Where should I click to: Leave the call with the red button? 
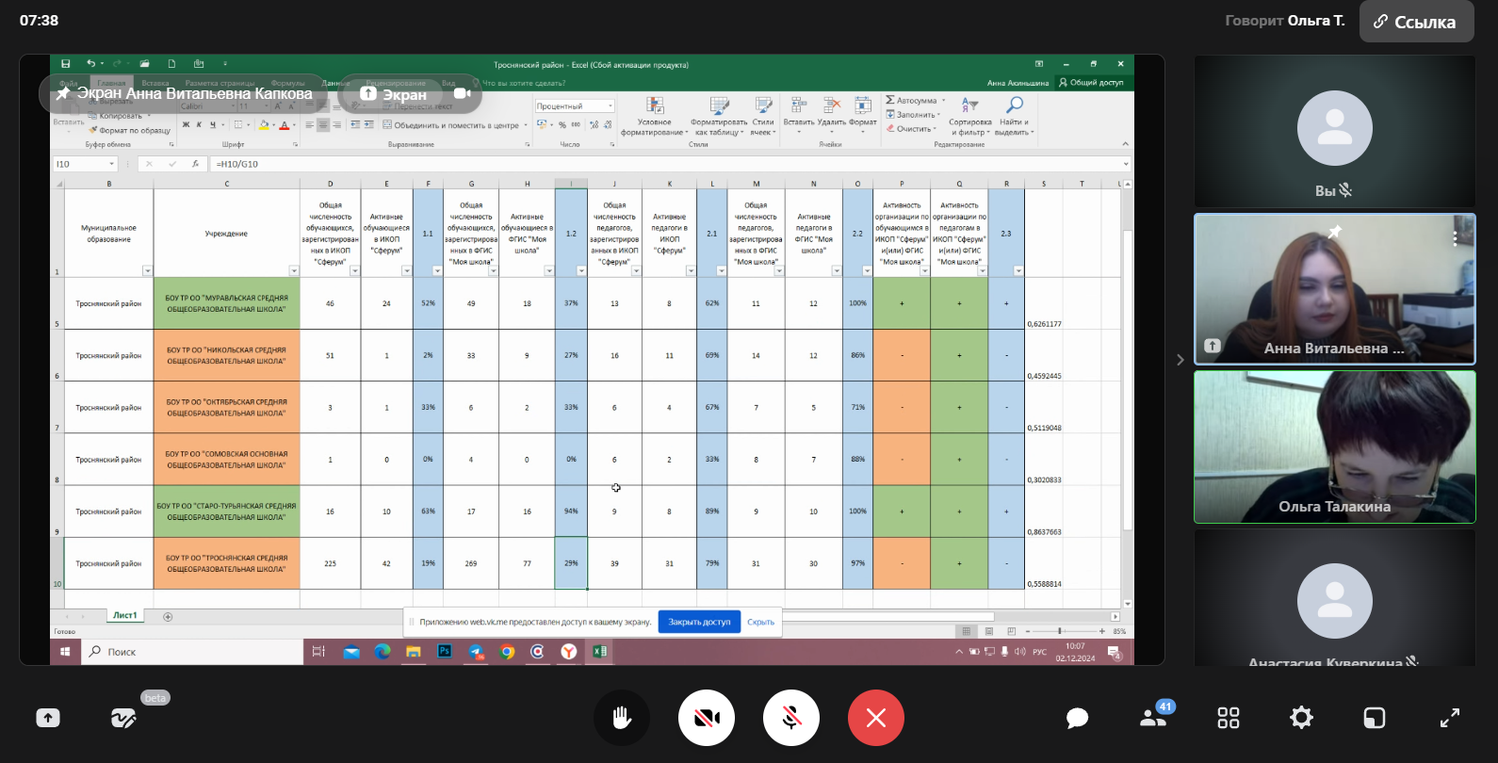tap(876, 718)
